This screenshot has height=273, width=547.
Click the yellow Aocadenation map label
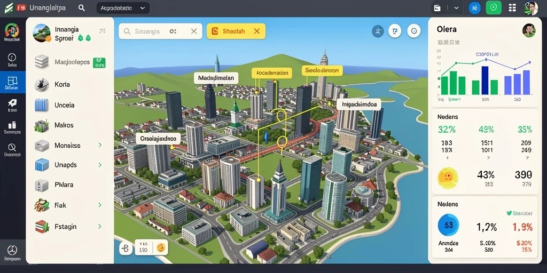click(272, 73)
